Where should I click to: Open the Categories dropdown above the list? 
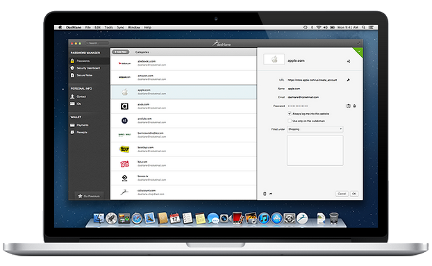(x=142, y=52)
